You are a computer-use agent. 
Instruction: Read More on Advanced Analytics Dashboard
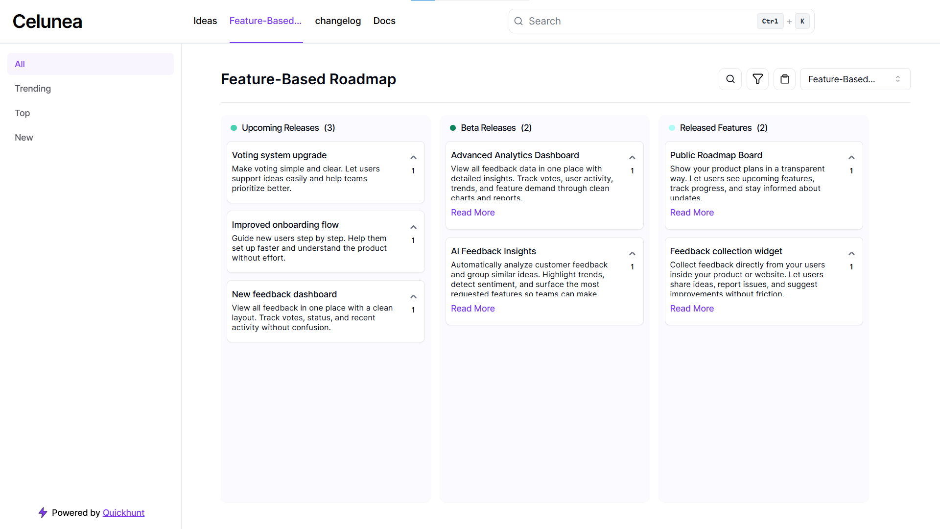[472, 212]
